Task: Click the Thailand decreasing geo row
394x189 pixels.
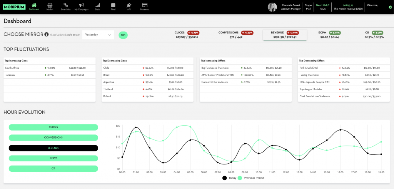Action: click(147, 89)
